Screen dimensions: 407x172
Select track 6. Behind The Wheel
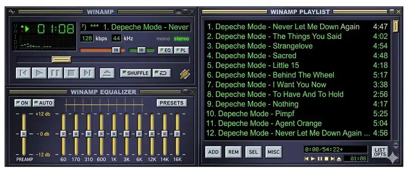click(x=297, y=75)
